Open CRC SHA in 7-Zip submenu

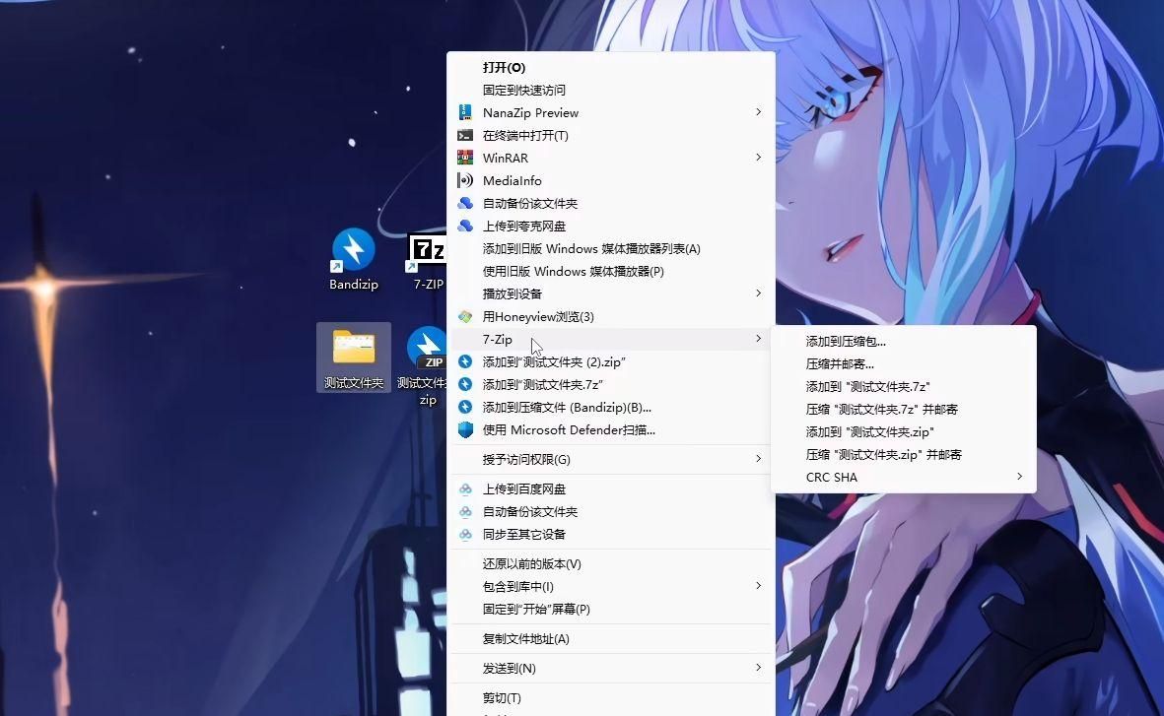(x=904, y=477)
